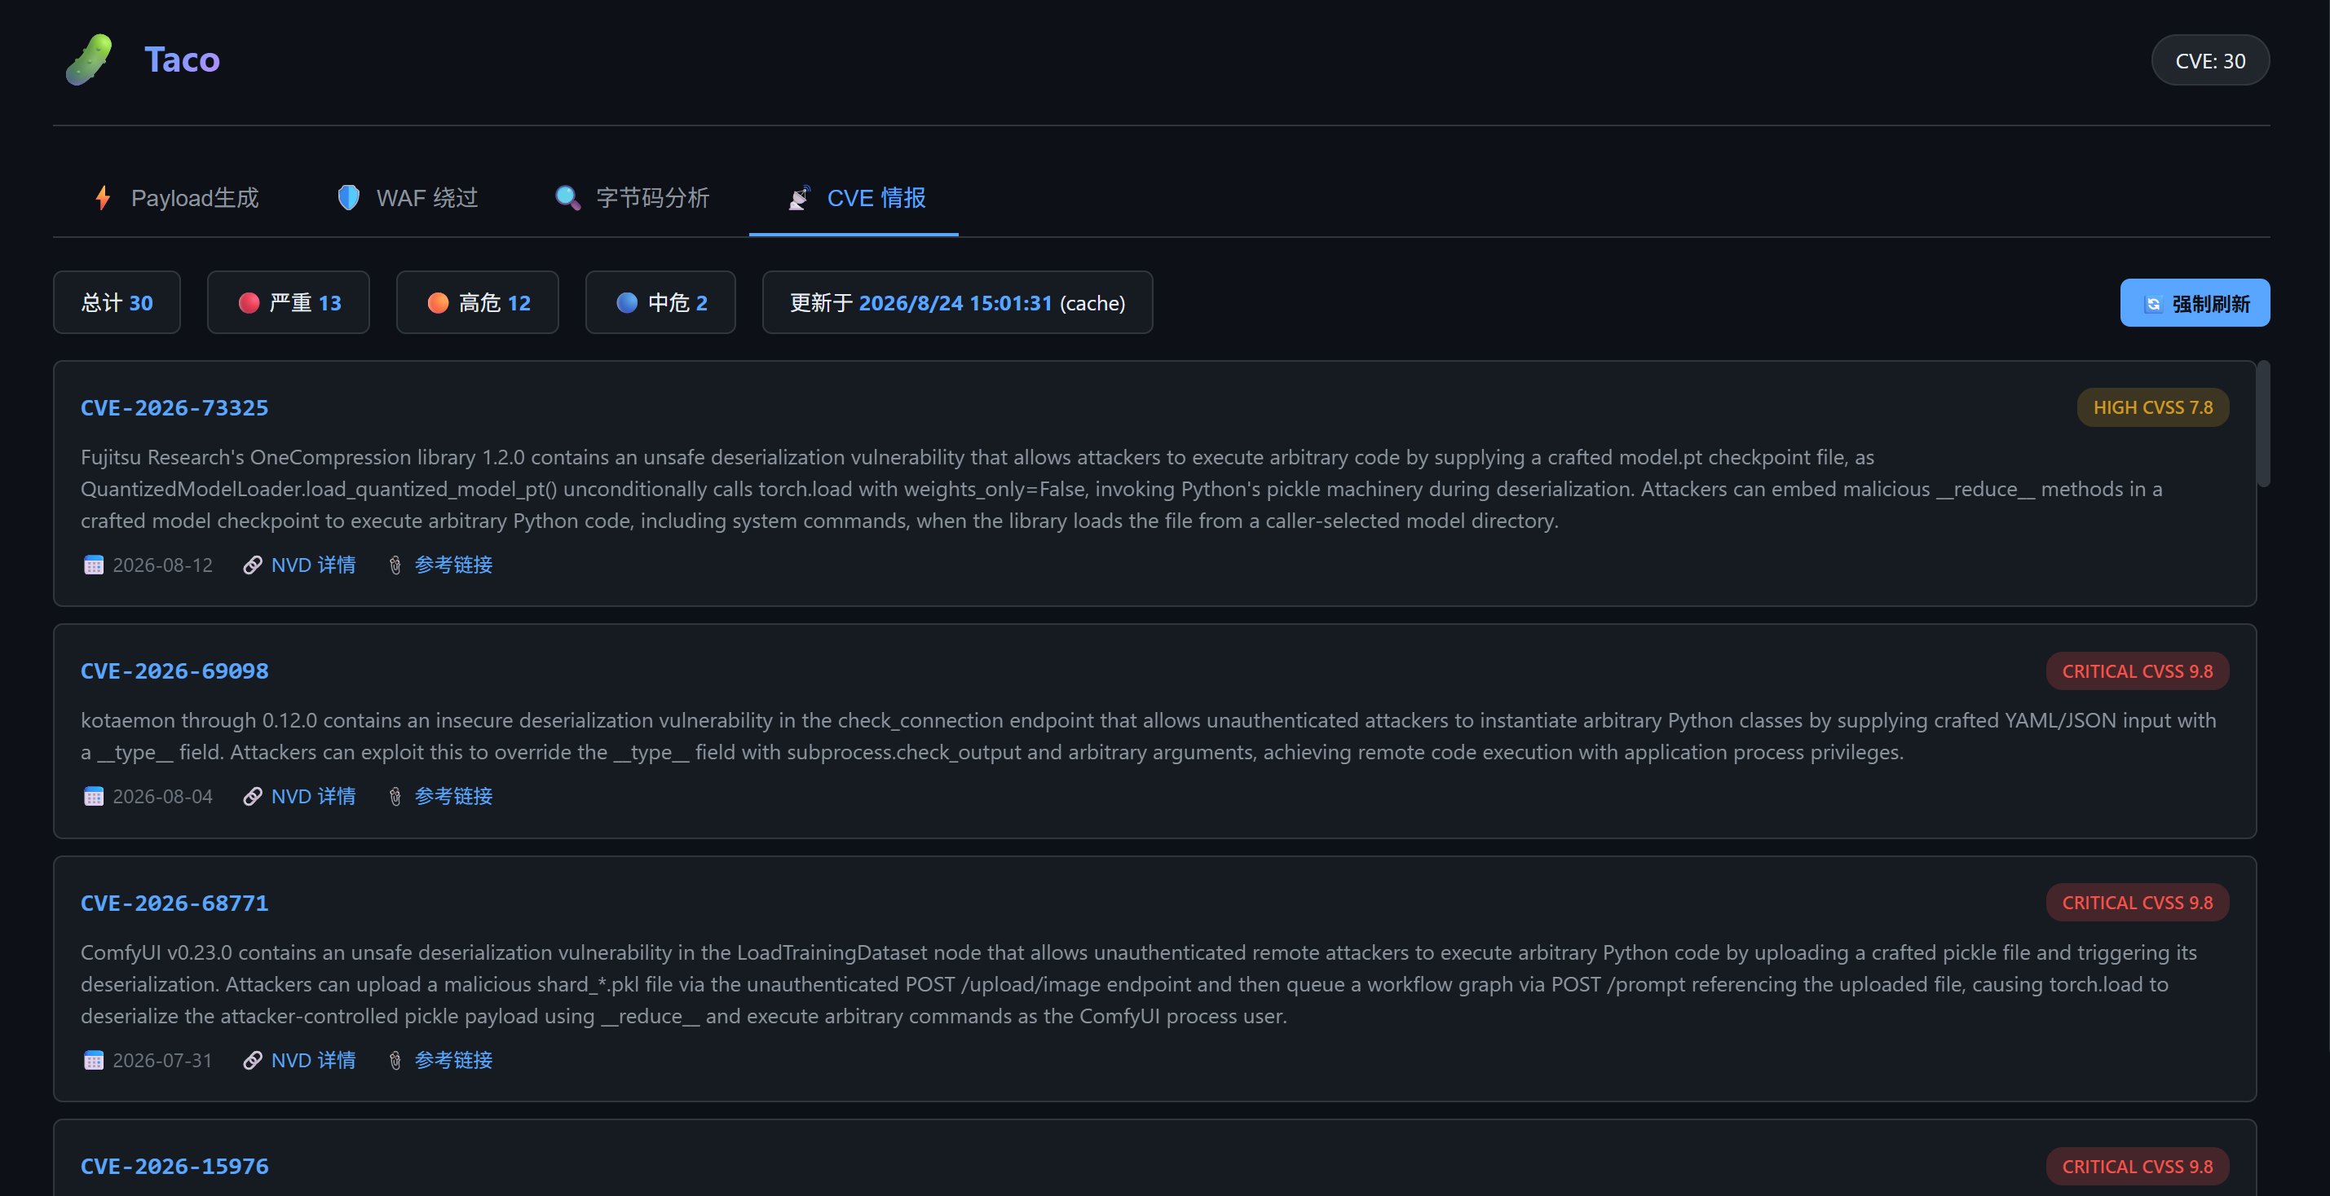Select the CVE 情报 tab
Image resolution: width=2330 pixels, height=1196 pixels.
tap(854, 198)
